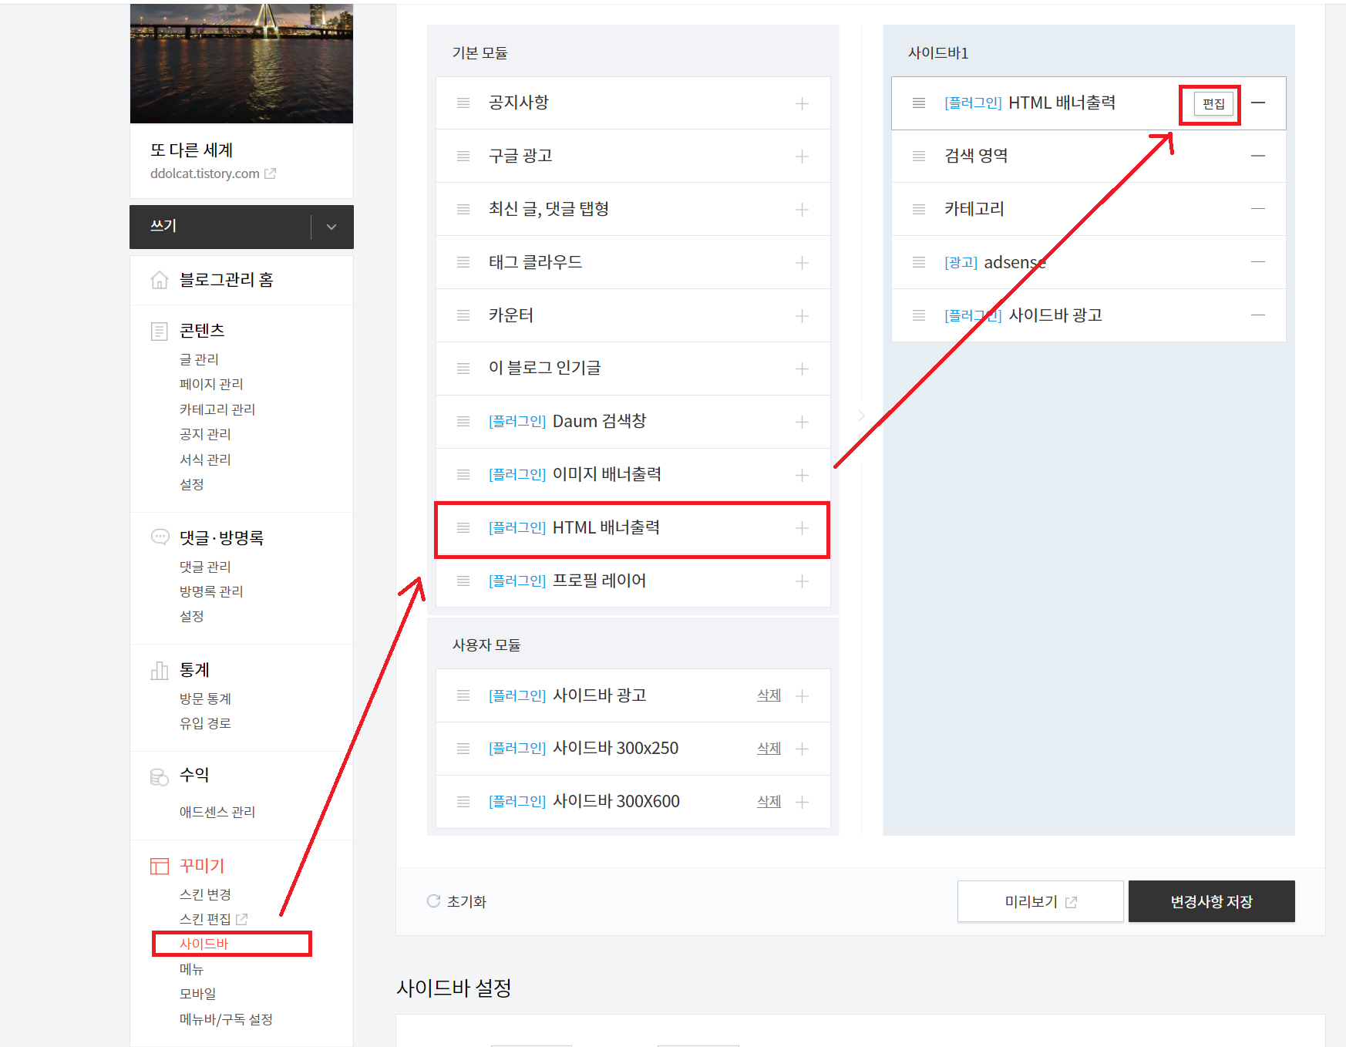Open 글 관리 under 콘텐츠
Viewport: 1346px width, 1047px height.
(x=199, y=359)
